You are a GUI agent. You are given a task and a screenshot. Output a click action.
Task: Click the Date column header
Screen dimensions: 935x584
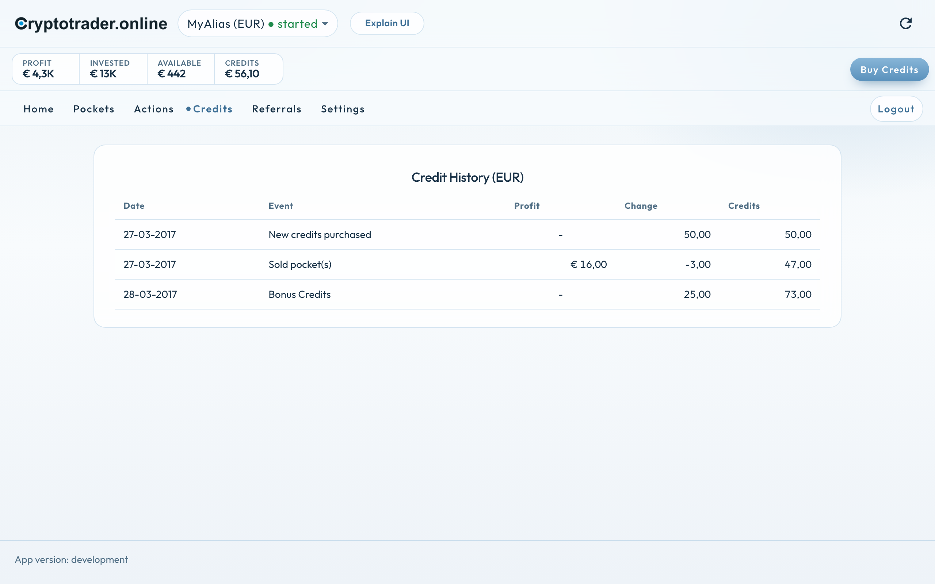click(x=134, y=206)
